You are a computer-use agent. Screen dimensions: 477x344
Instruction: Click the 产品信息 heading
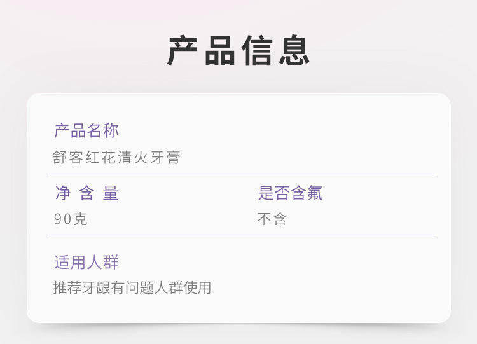coord(238,51)
